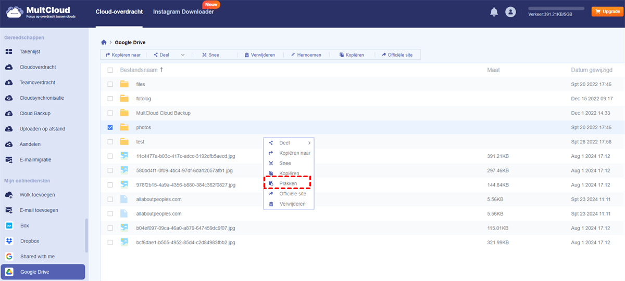Expand Deel submenu in context menu
625x281 pixels.
coord(309,143)
